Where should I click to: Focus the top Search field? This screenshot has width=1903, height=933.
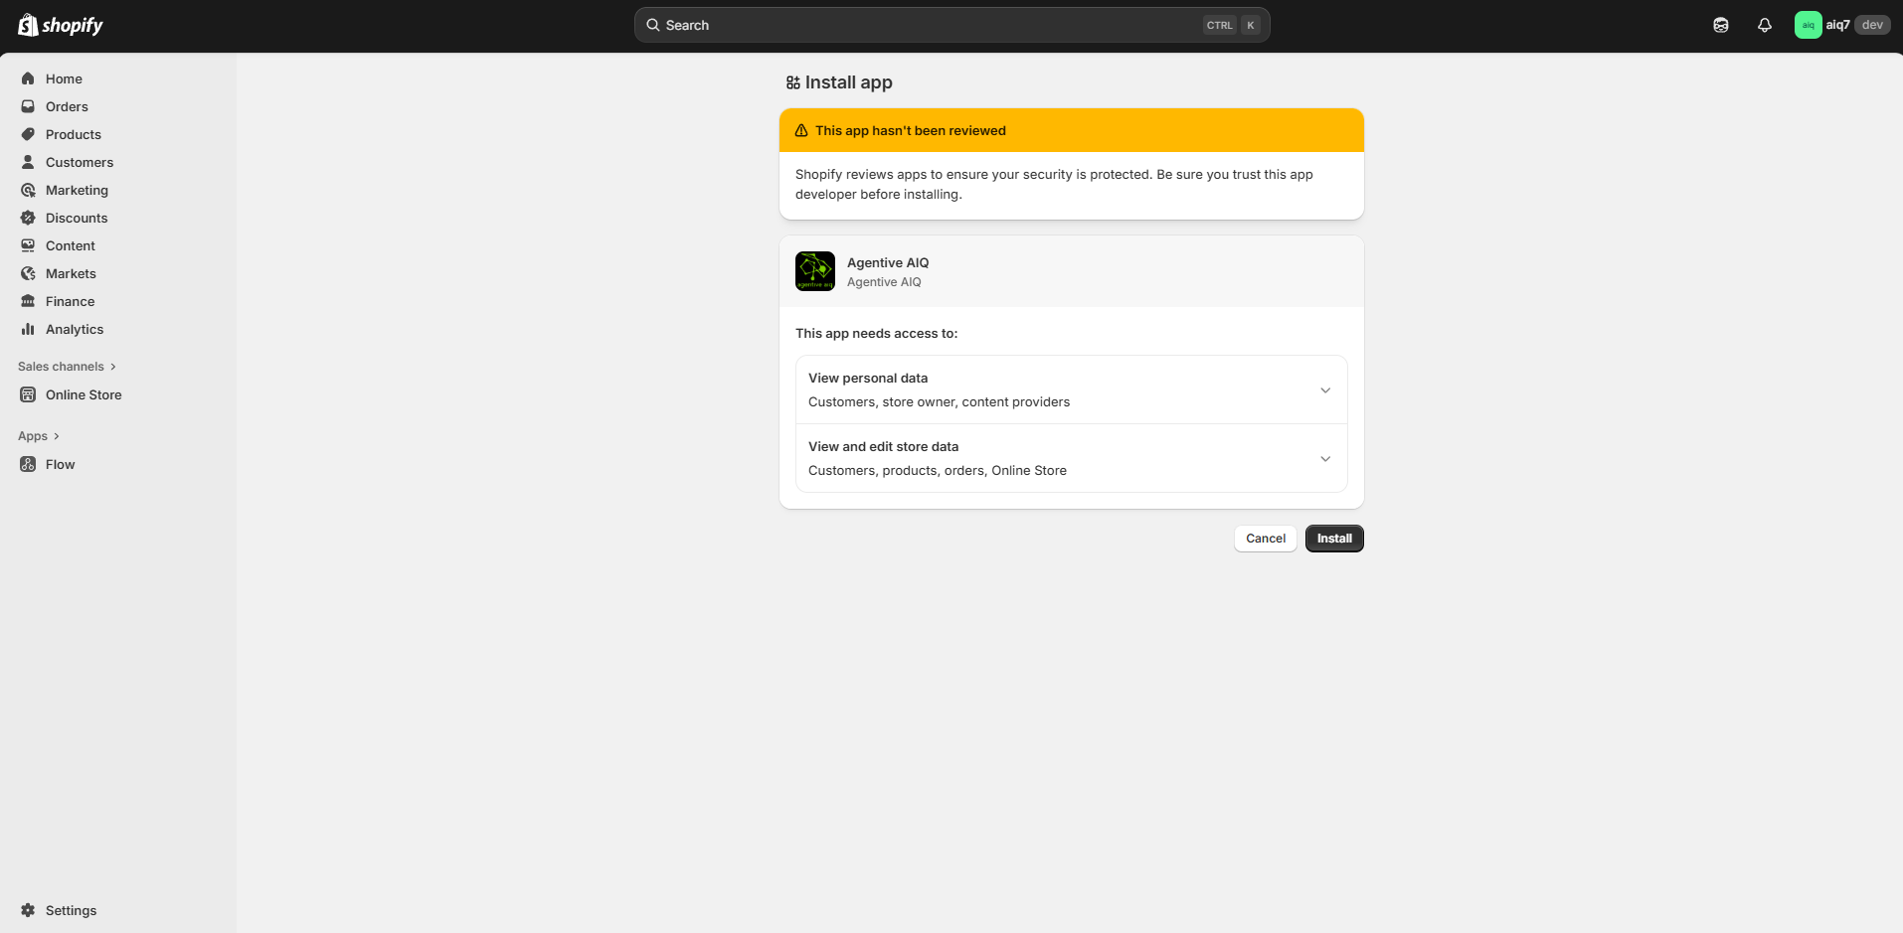(x=925, y=25)
